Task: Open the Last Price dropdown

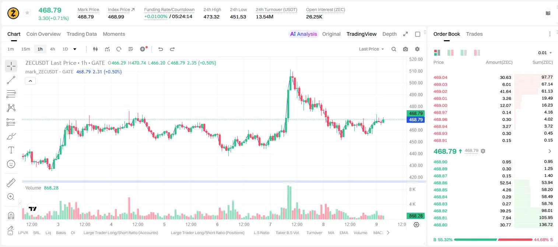Action: 371,49
